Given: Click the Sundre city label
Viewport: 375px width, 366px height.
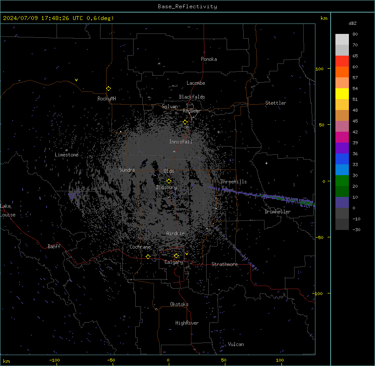Looking at the screenshot, I should 127,170.
